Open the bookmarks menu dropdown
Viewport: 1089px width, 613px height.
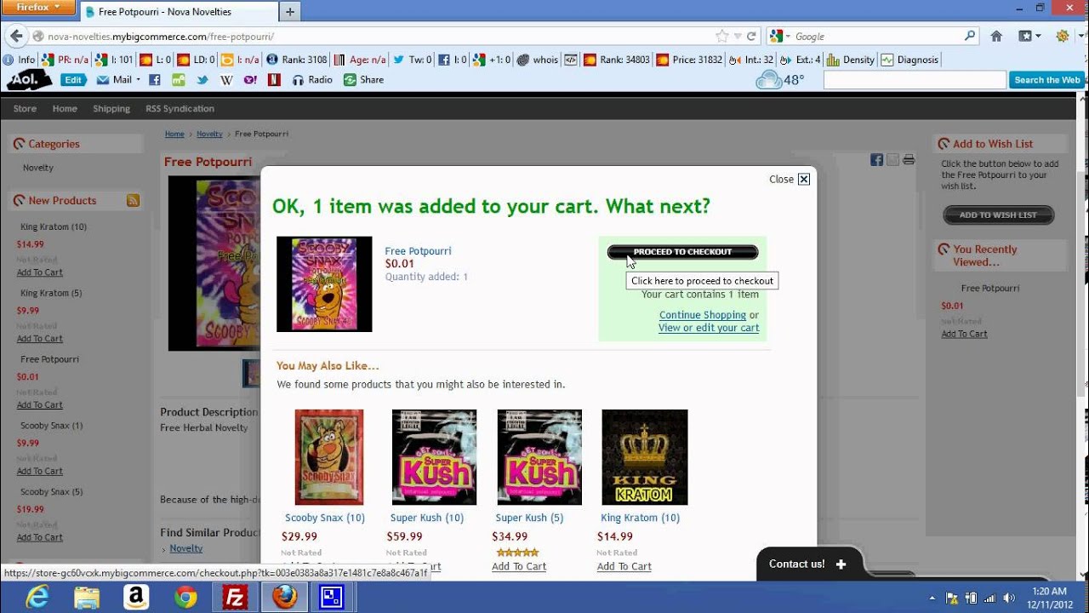(1029, 37)
